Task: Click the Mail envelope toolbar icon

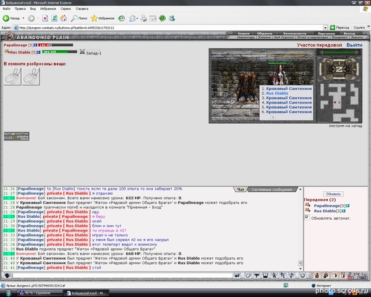Action: pos(132,18)
